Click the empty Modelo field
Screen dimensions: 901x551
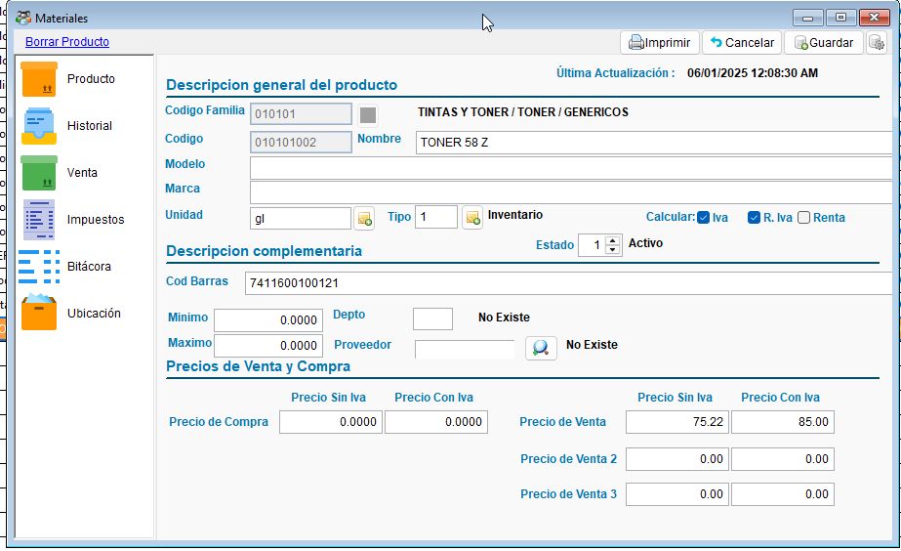[x=571, y=168]
